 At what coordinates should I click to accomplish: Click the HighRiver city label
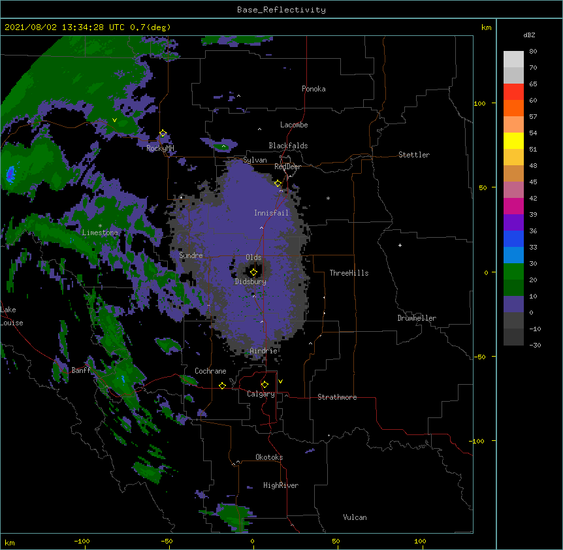(x=281, y=485)
